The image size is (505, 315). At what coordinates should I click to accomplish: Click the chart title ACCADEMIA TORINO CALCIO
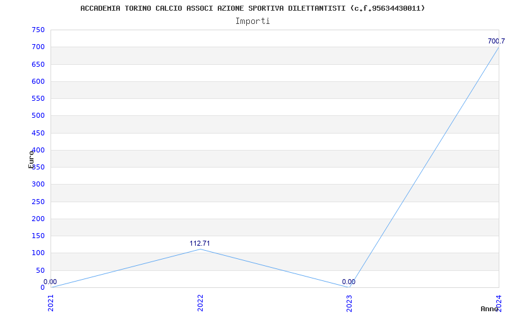tap(252, 8)
